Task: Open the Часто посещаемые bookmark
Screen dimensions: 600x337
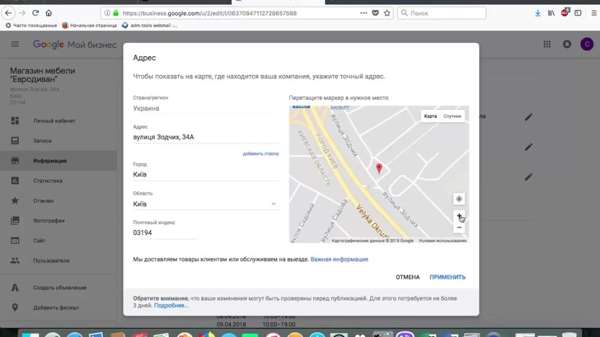Action: pyautogui.click(x=31, y=25)
